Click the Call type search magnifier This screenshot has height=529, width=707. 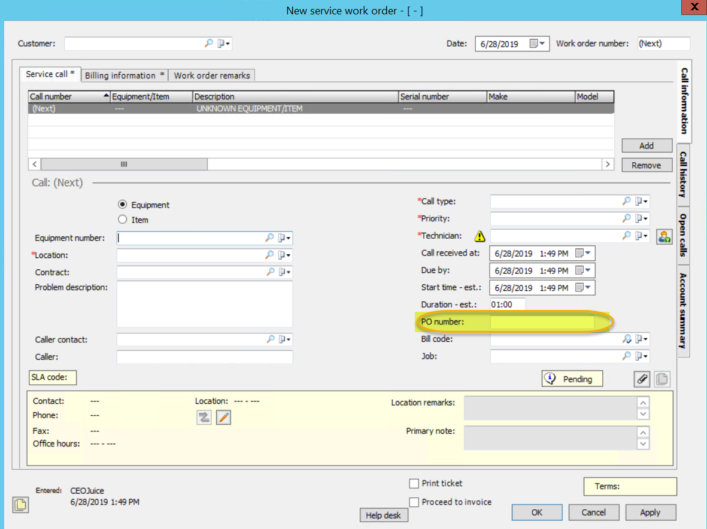point(626,201)
